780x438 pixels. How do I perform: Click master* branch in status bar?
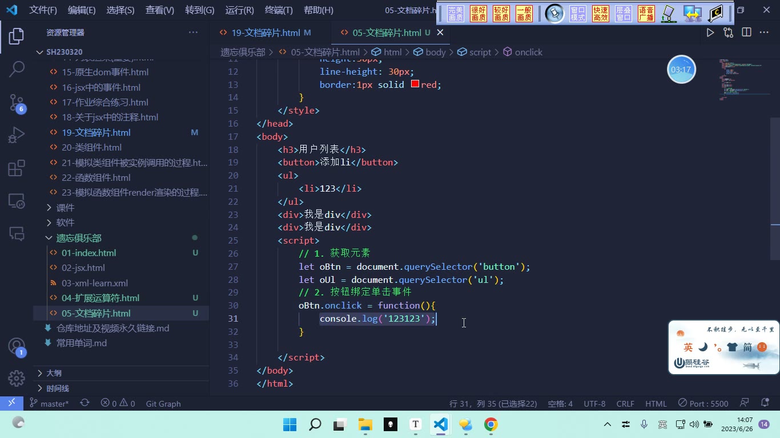tap(49, 403)
